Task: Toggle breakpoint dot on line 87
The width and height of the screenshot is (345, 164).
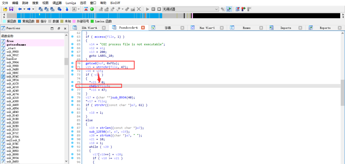Action: click(x=73, y=127)
